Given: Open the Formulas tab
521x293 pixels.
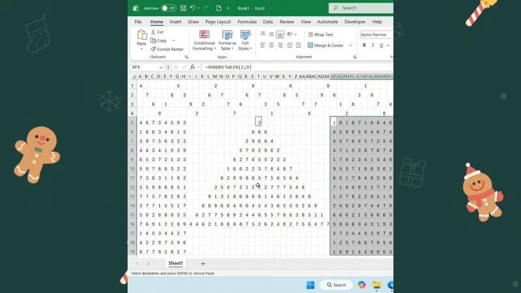Looking at the screenshot, I should click(x=247, y=21).
